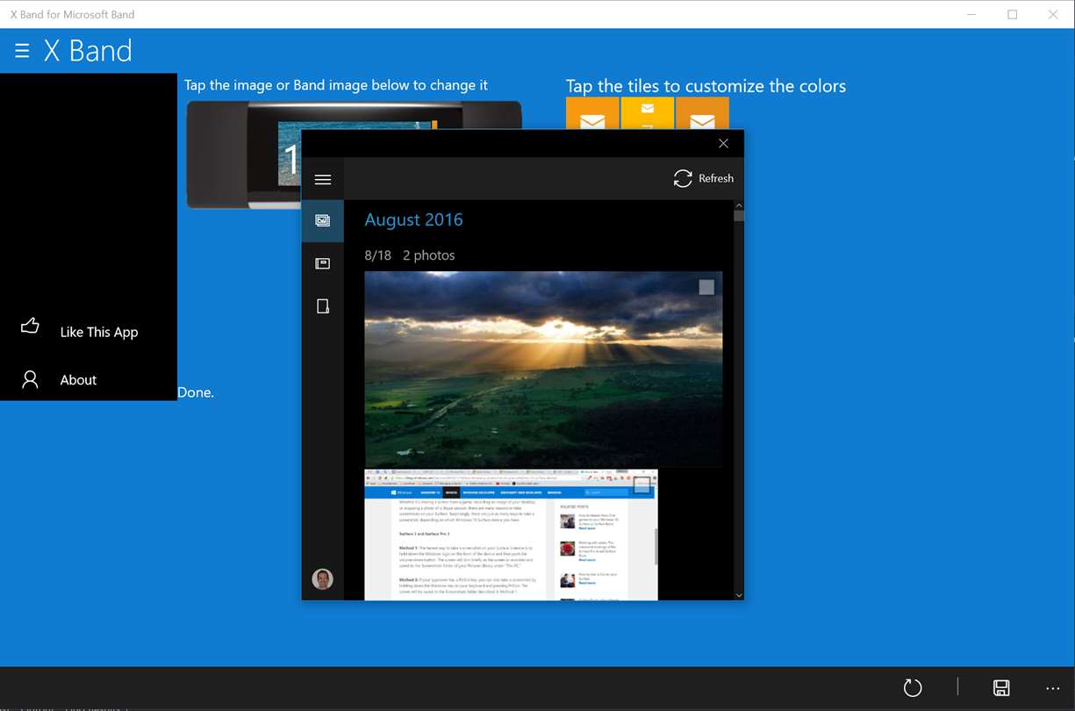Refresh the photo picker collection
The image size is (1075, 711).
click(x=703, y=178)
